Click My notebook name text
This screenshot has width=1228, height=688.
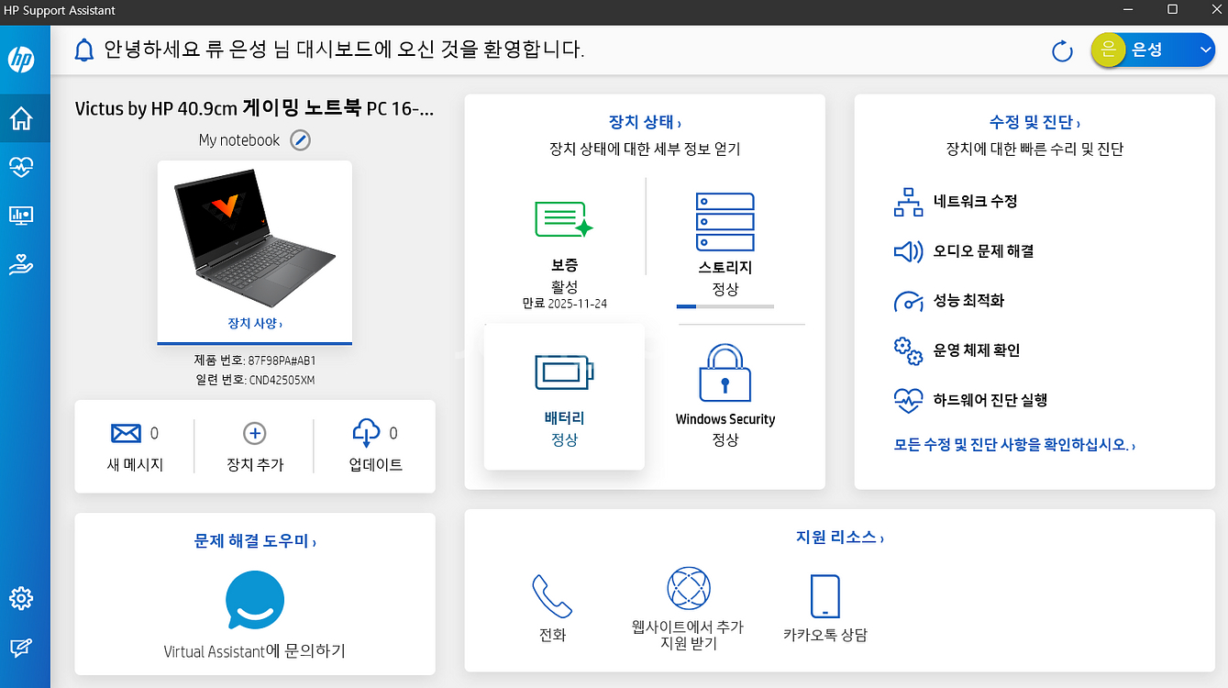click(239, 140)
